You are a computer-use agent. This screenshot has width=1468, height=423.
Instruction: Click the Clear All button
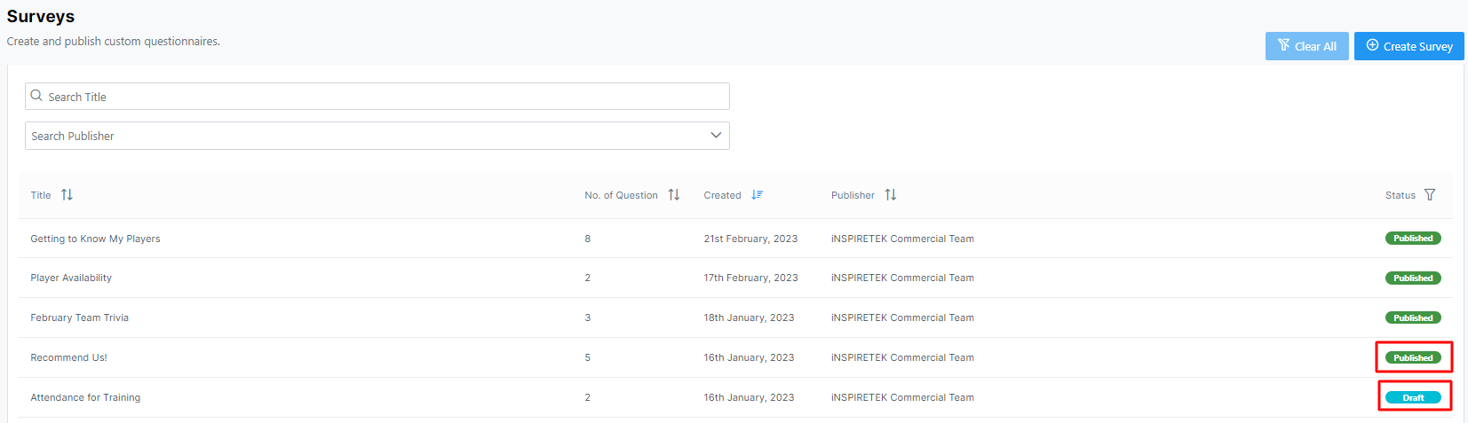point(1307,46)
